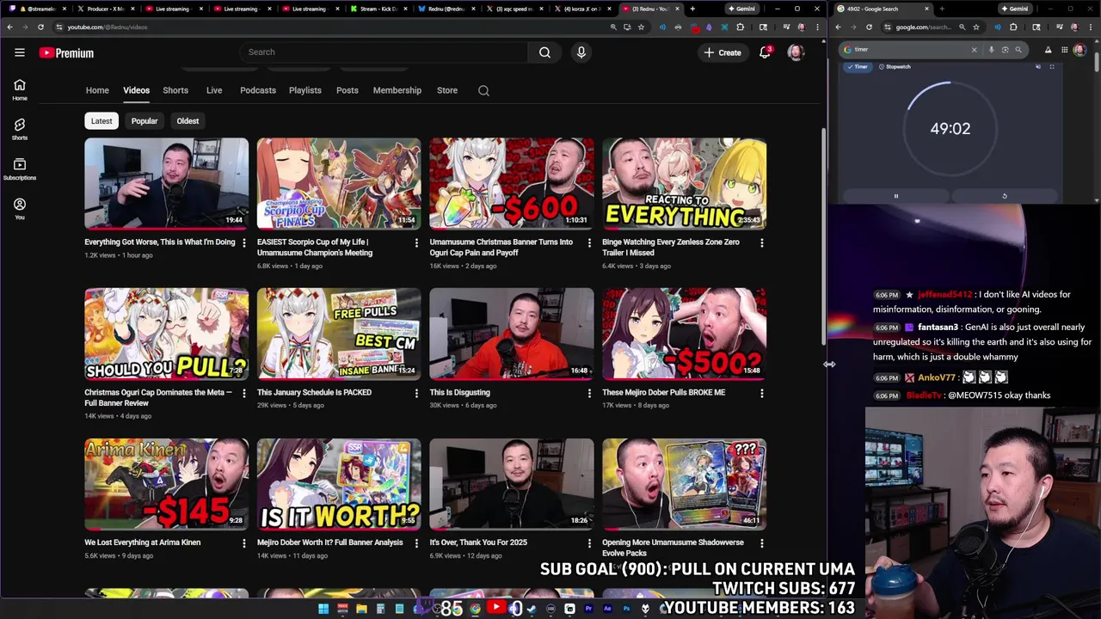The width and height of the screenshot is (1101, 619).
Task: Click the YouTube search magnifier button
Action: [544, 52]
